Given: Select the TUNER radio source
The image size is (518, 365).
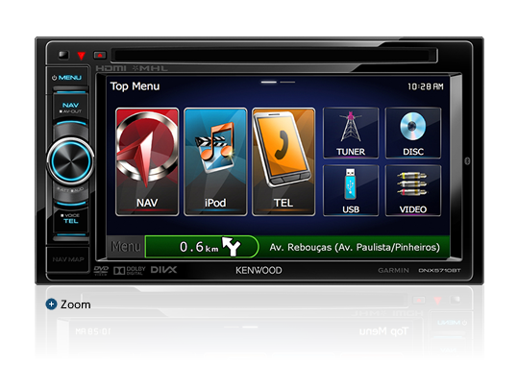Looking at the screenshot, I should click(351, 133).
